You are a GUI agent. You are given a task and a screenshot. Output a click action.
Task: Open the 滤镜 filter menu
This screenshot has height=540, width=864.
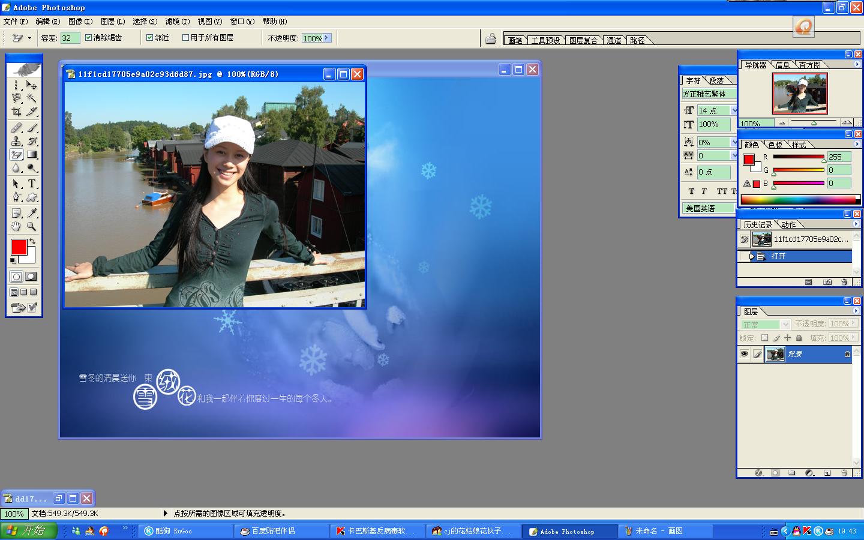click(177, 22)
